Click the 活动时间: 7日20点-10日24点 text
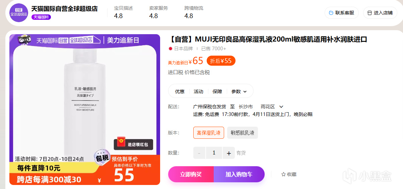Image resolution: width=403 pixels, height=189 pixels. pos(50,159)
